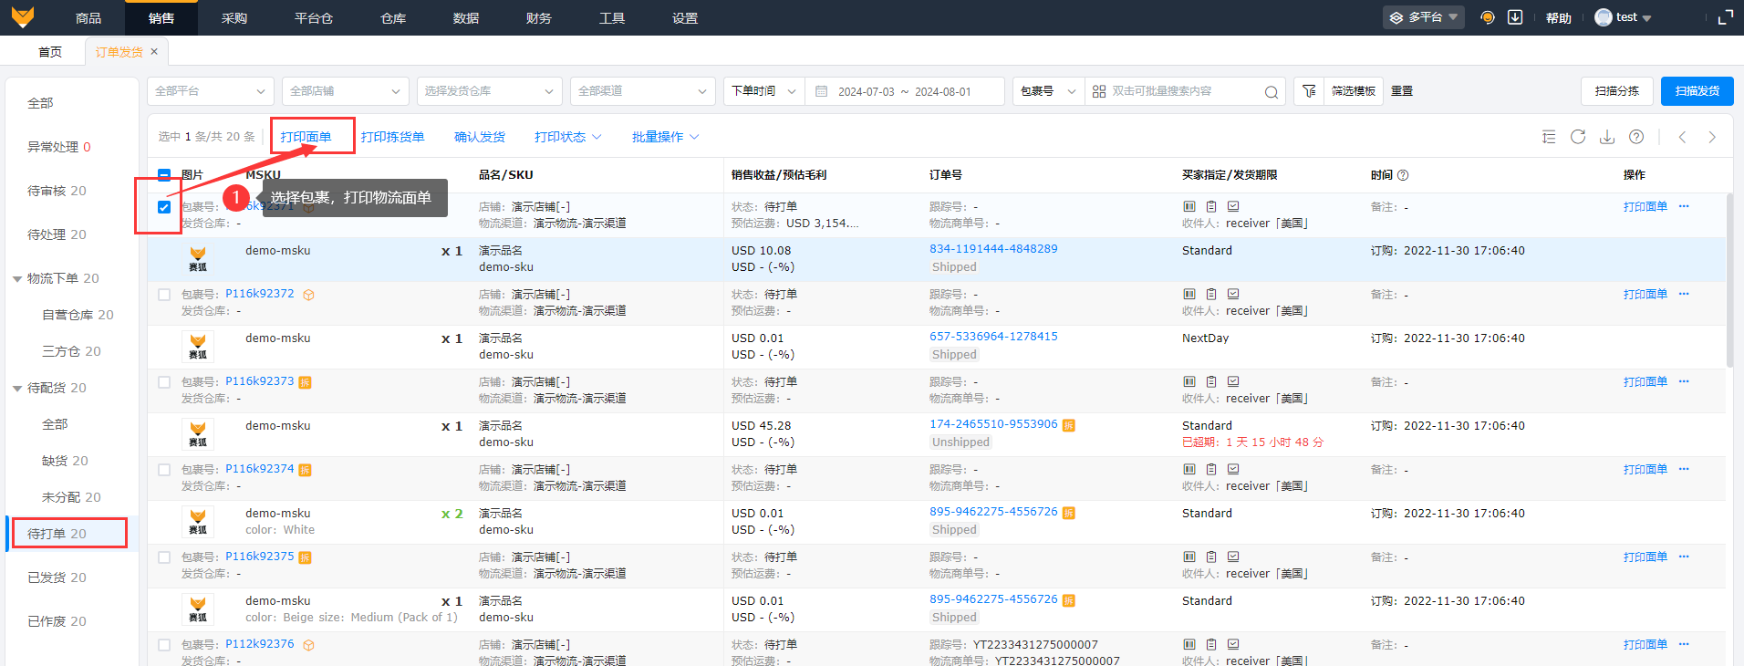
Task: Click the row height adjust icon
Action: (1549, 137)
